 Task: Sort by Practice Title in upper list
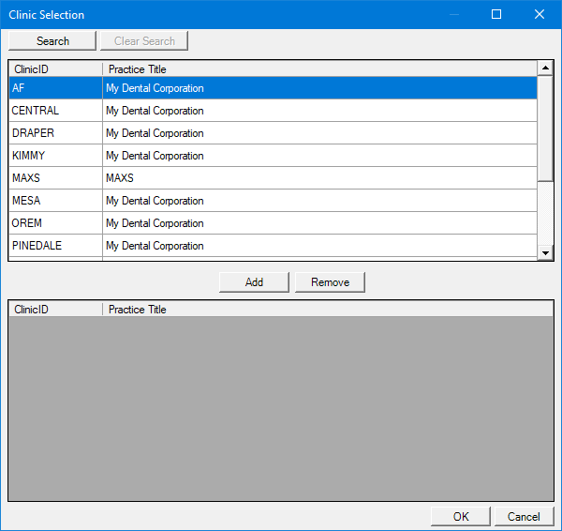click(318, 68)
